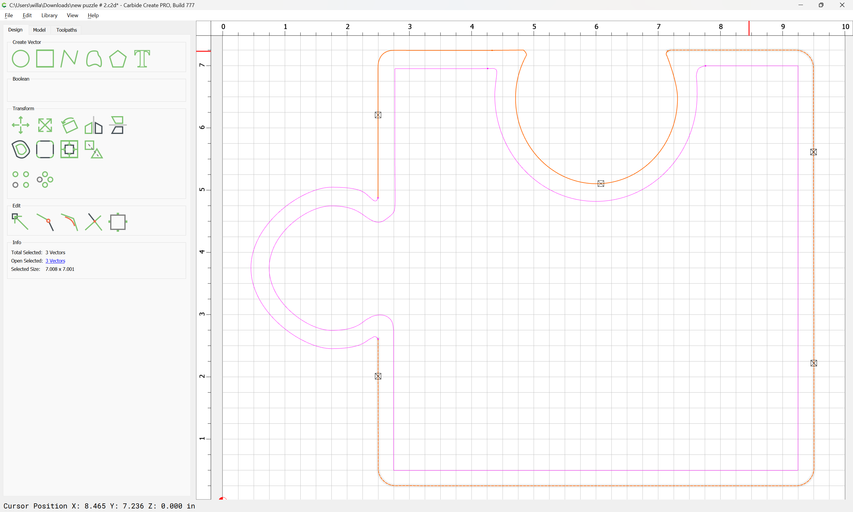The image size is (853, 512).
Task: Click the Trim Vectors scissors icon
Action: pyautogui.click(x=94, y=222)
